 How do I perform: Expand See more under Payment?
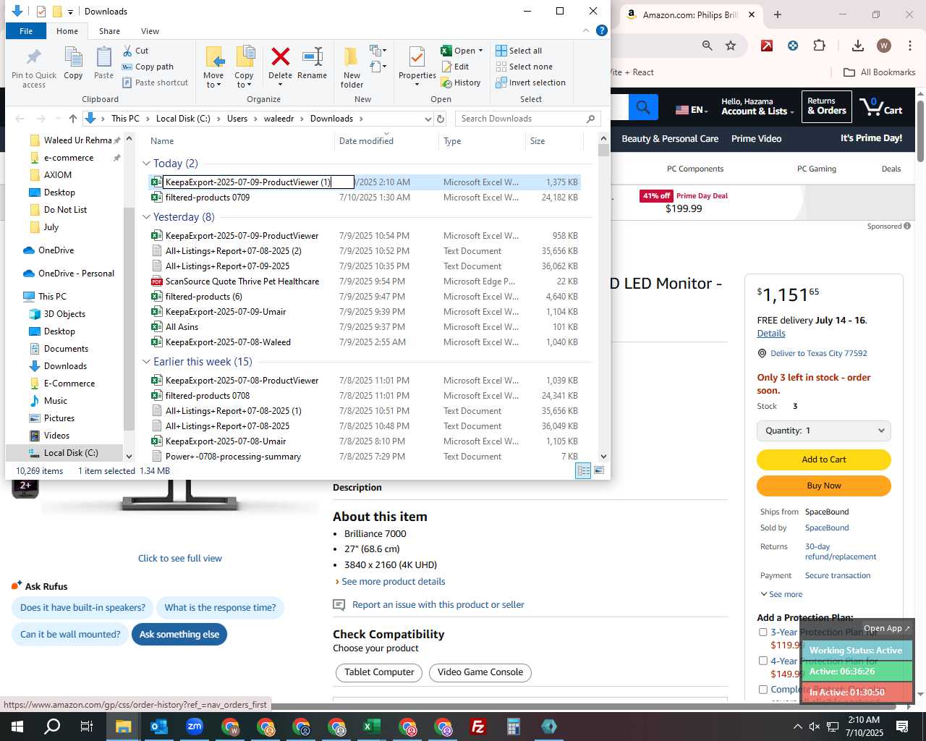coord(781,594)
